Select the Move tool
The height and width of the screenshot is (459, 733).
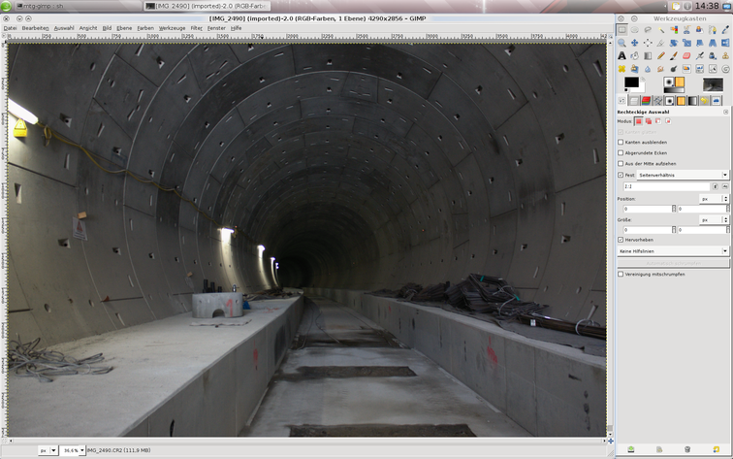[634, 43]
